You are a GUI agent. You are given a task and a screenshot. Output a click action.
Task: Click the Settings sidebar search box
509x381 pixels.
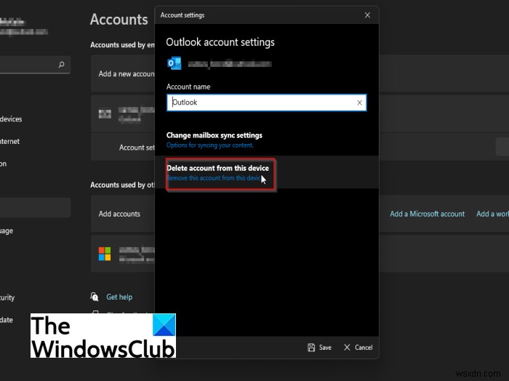pos(34,65)
